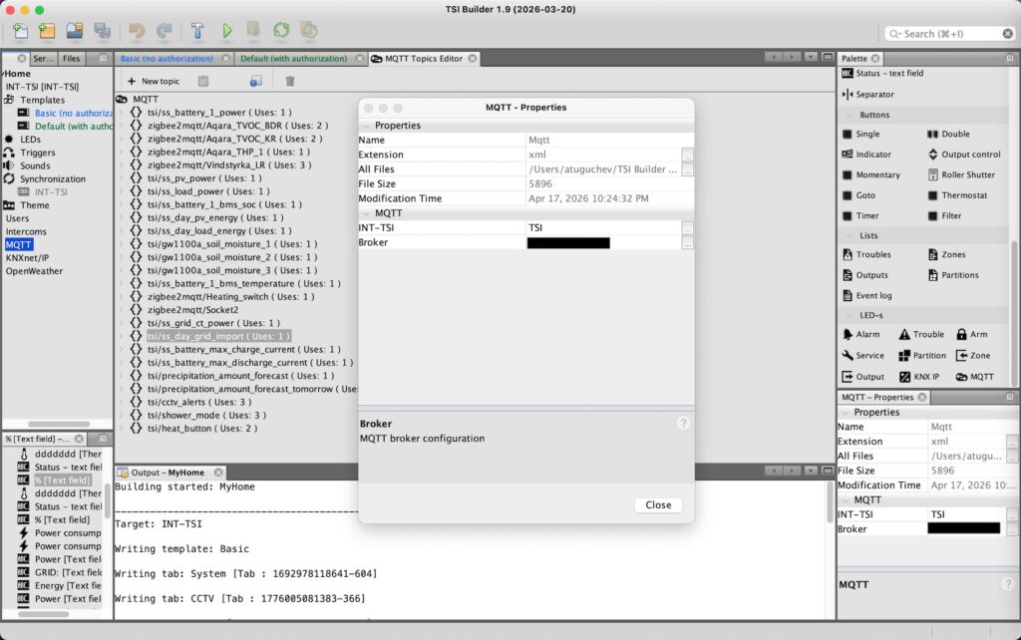
Task: Click the trash delete icon in topics toolbar
Action: pyautogui.click(x=290, y=81)
